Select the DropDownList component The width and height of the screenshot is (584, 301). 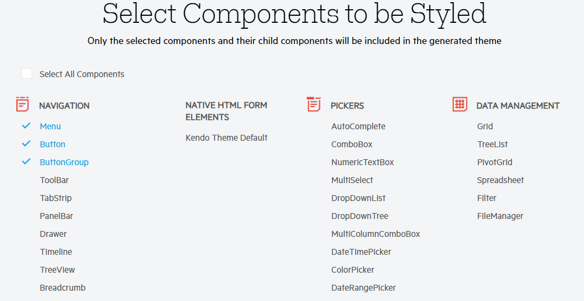point(358,198)
